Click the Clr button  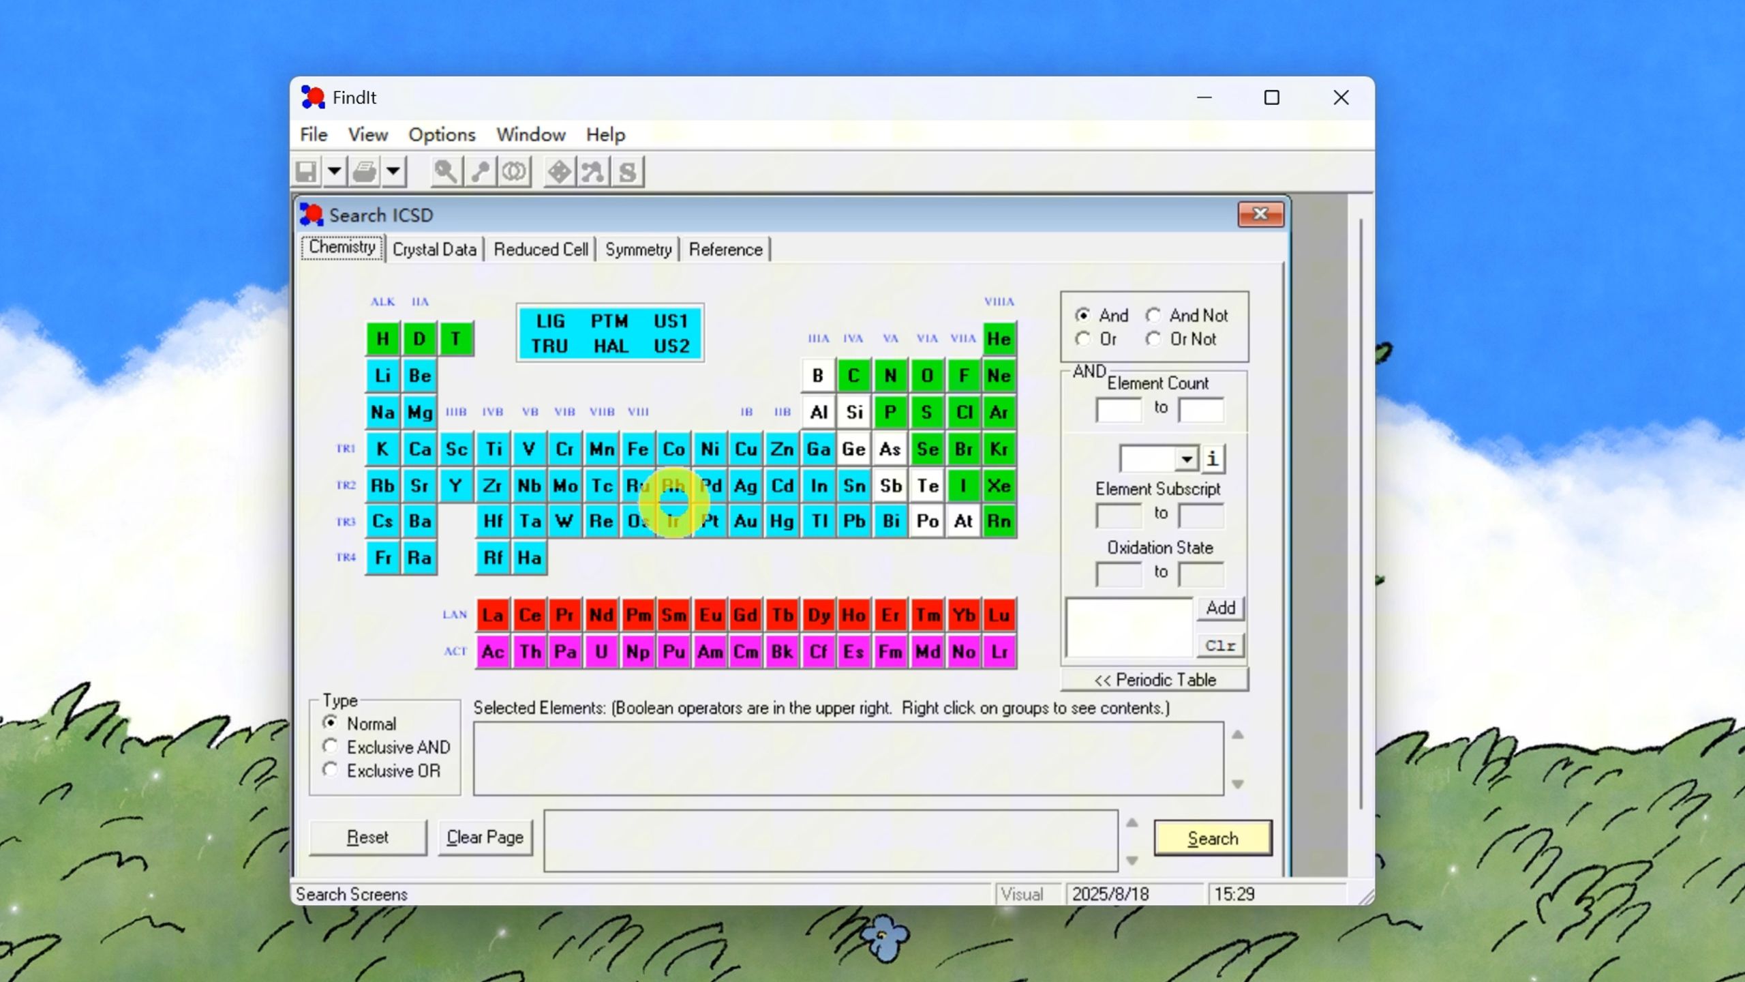pos(1220,646)
